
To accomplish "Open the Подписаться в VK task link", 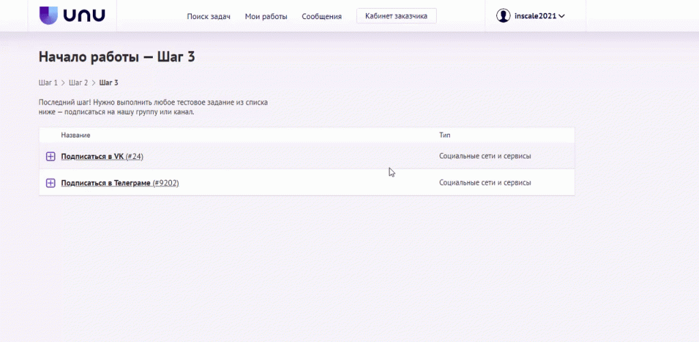I will [x=92, y=156].
